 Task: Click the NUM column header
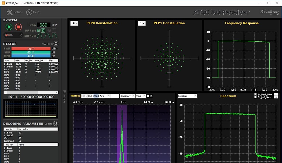point(9,60)
